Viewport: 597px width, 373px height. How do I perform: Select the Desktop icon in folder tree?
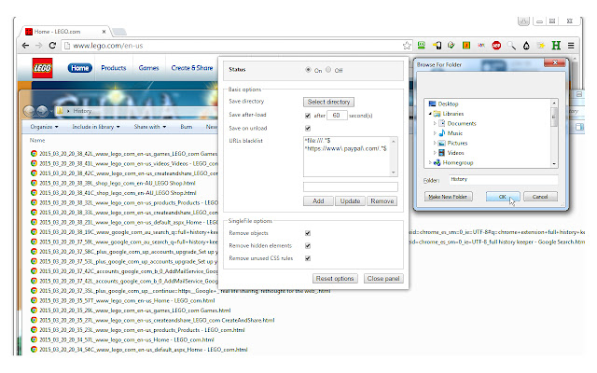pos(432,104)
